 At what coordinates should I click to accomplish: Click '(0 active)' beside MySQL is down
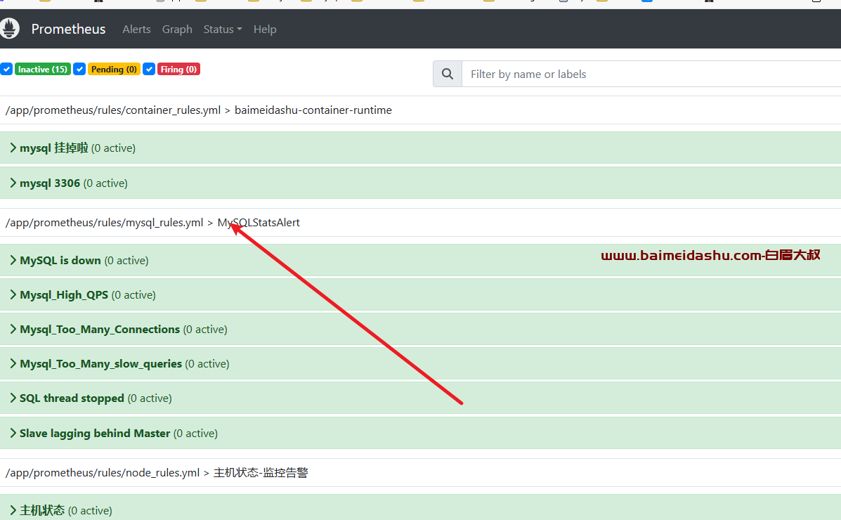[126, 260]
